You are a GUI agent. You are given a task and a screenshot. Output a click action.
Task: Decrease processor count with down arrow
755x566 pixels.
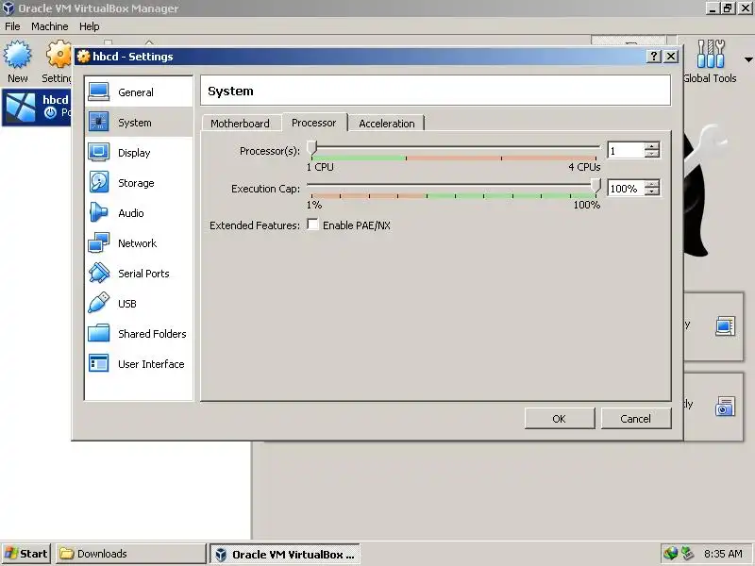coord(652,154)
